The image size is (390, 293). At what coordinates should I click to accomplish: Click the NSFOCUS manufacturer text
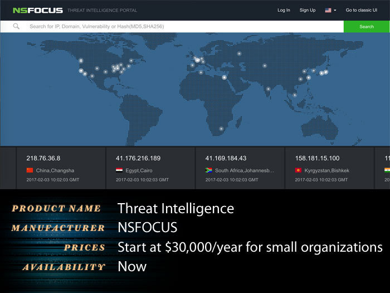148,228
